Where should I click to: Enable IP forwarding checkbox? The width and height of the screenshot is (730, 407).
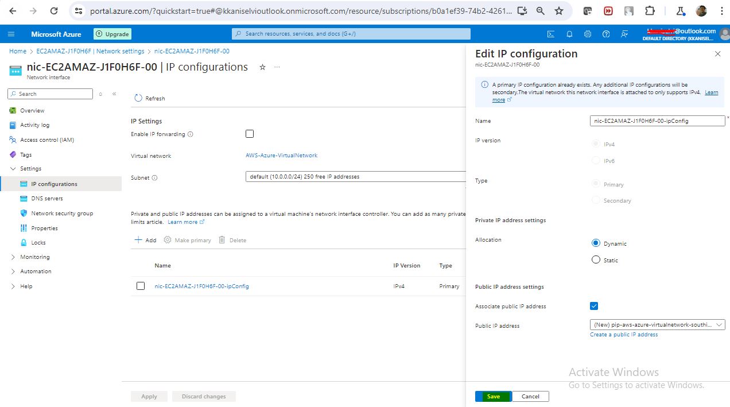coord(250,134)
